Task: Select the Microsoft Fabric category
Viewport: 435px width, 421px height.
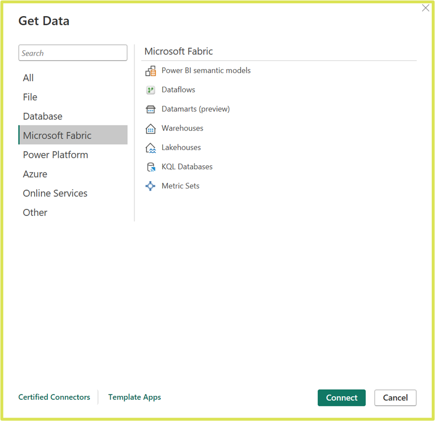Action: pos(73,135)
